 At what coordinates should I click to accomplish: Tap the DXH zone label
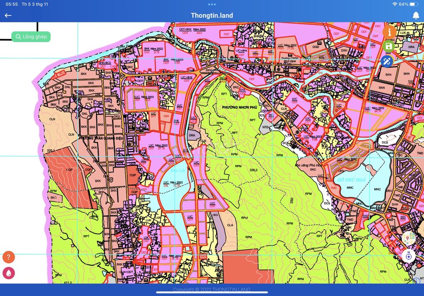[344, 51]
